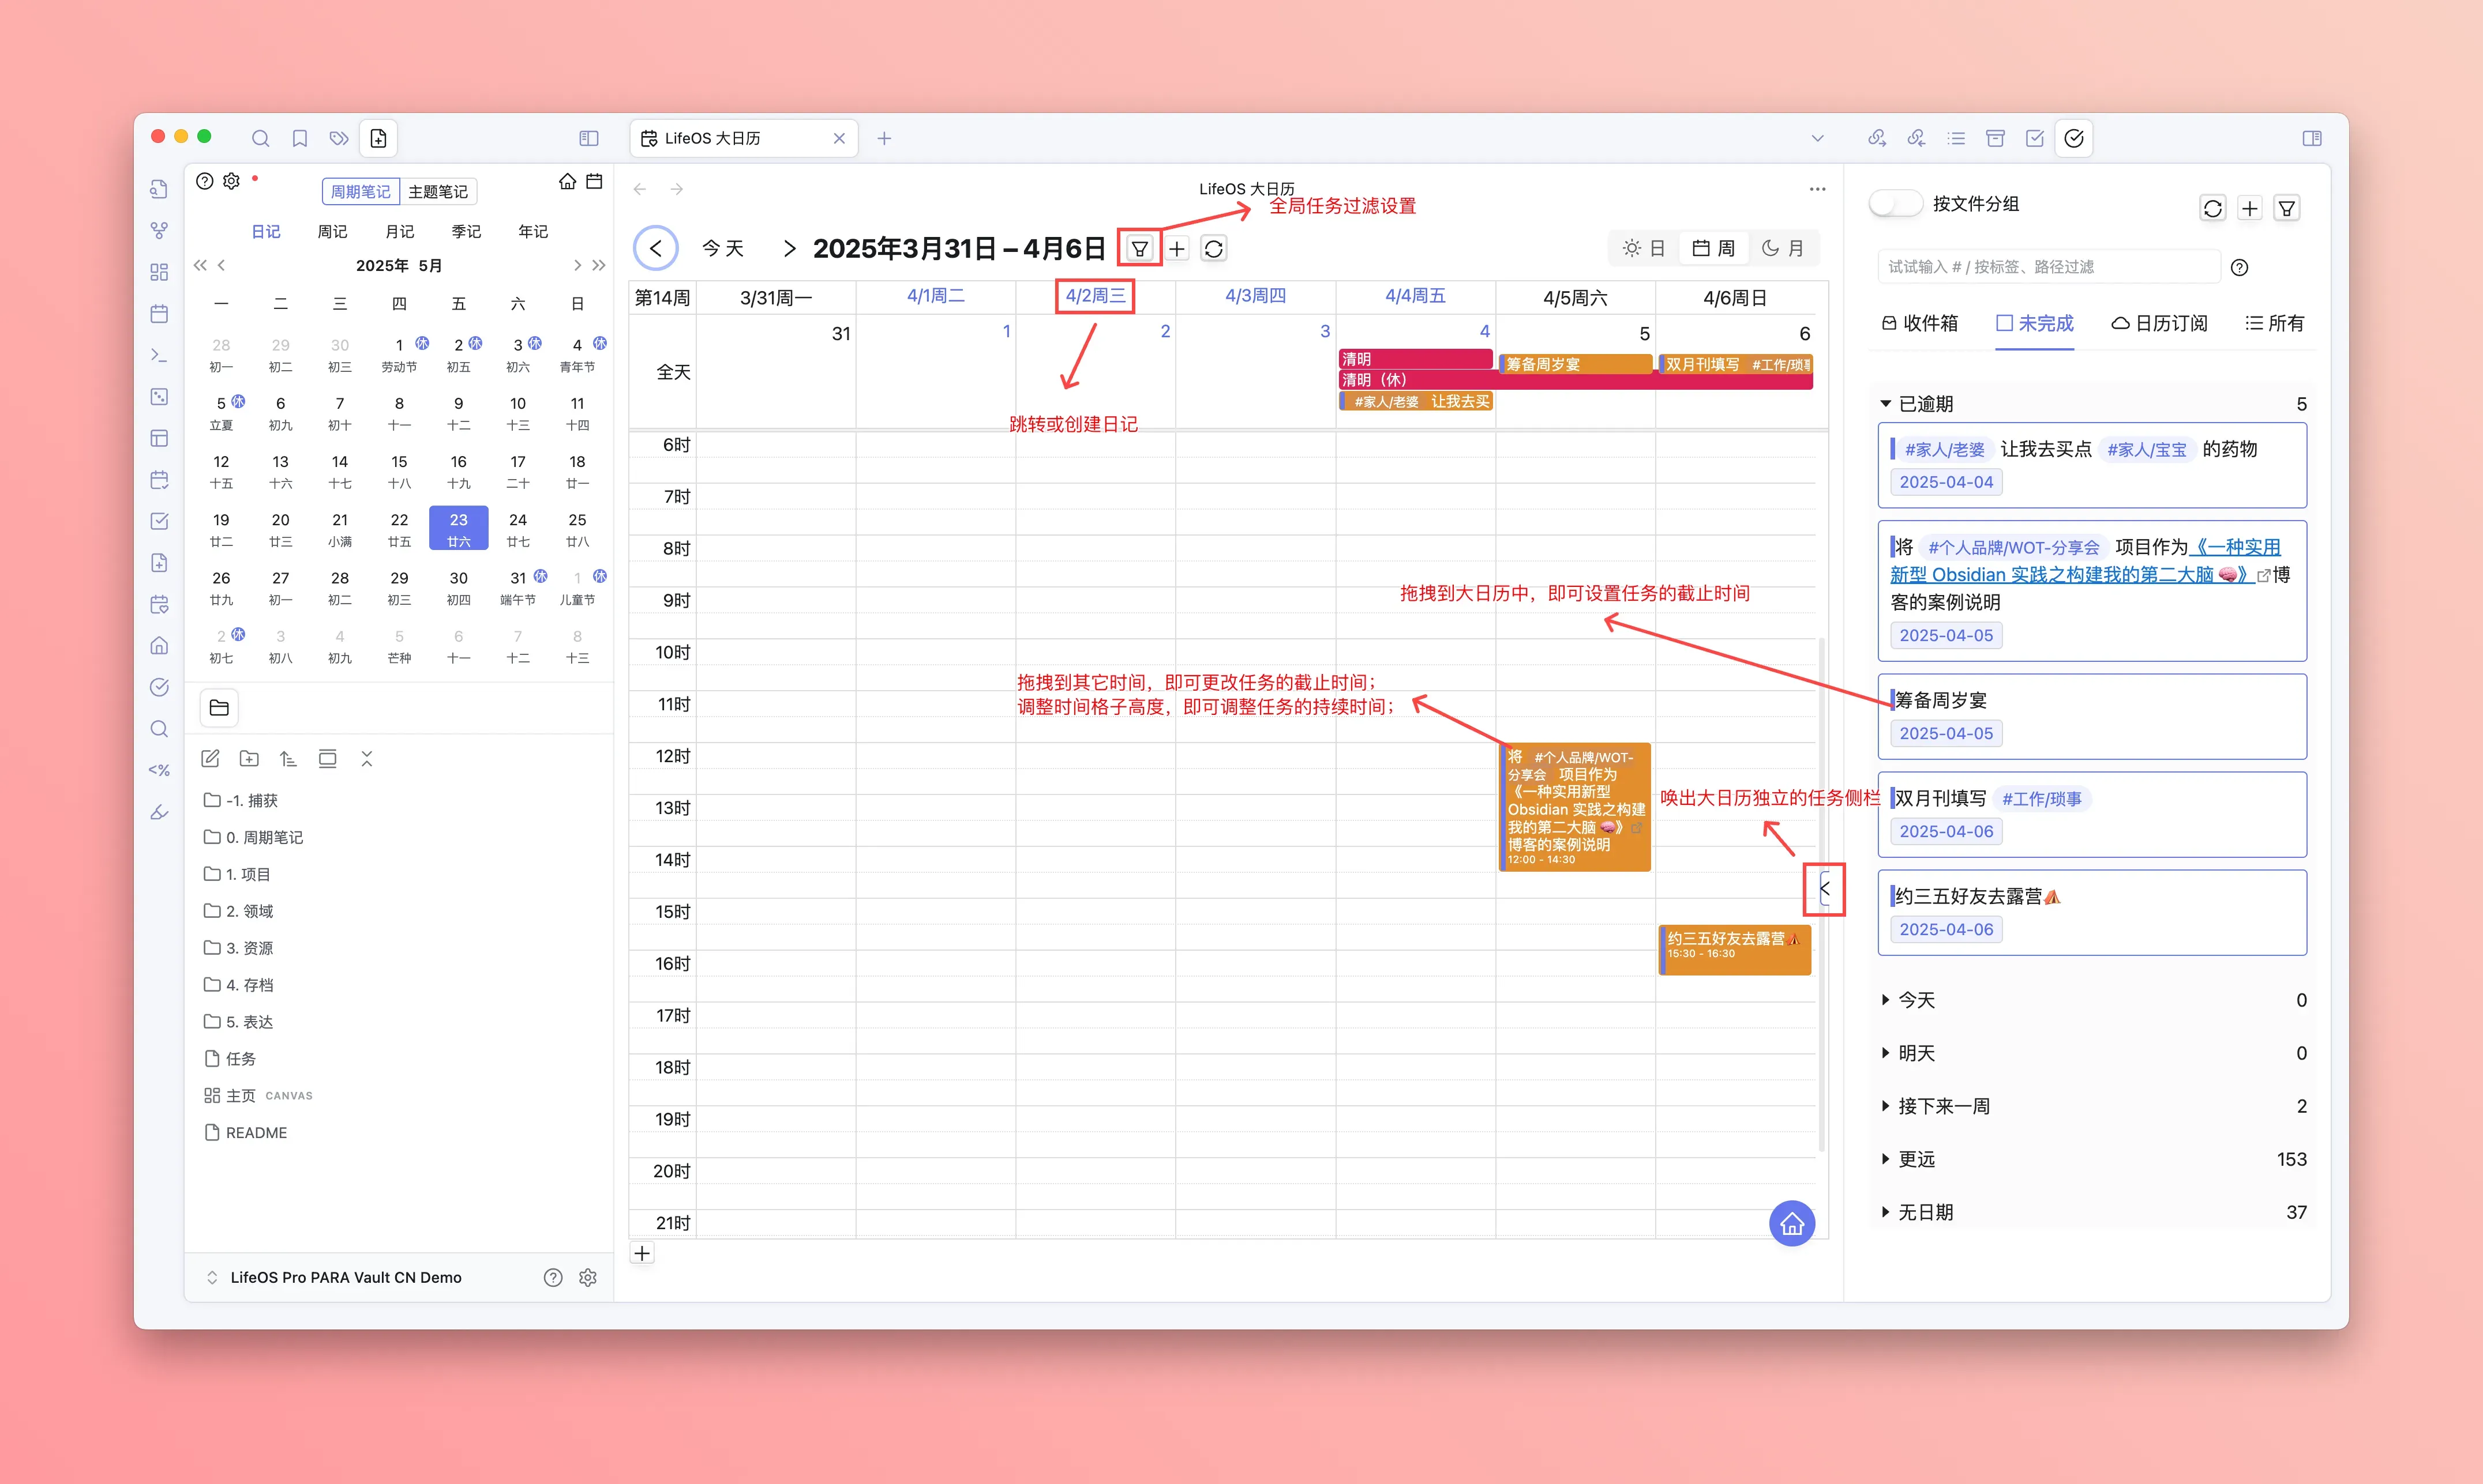Select the 主题笔记 mode
The image size is (2483, 1484).
click(x=438, y=191)
